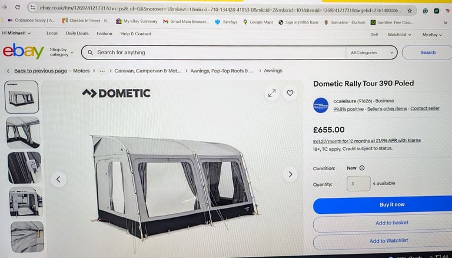Open Seller's other items link
This screenshot has height=258, width=452.
click(x=387, y=109)
